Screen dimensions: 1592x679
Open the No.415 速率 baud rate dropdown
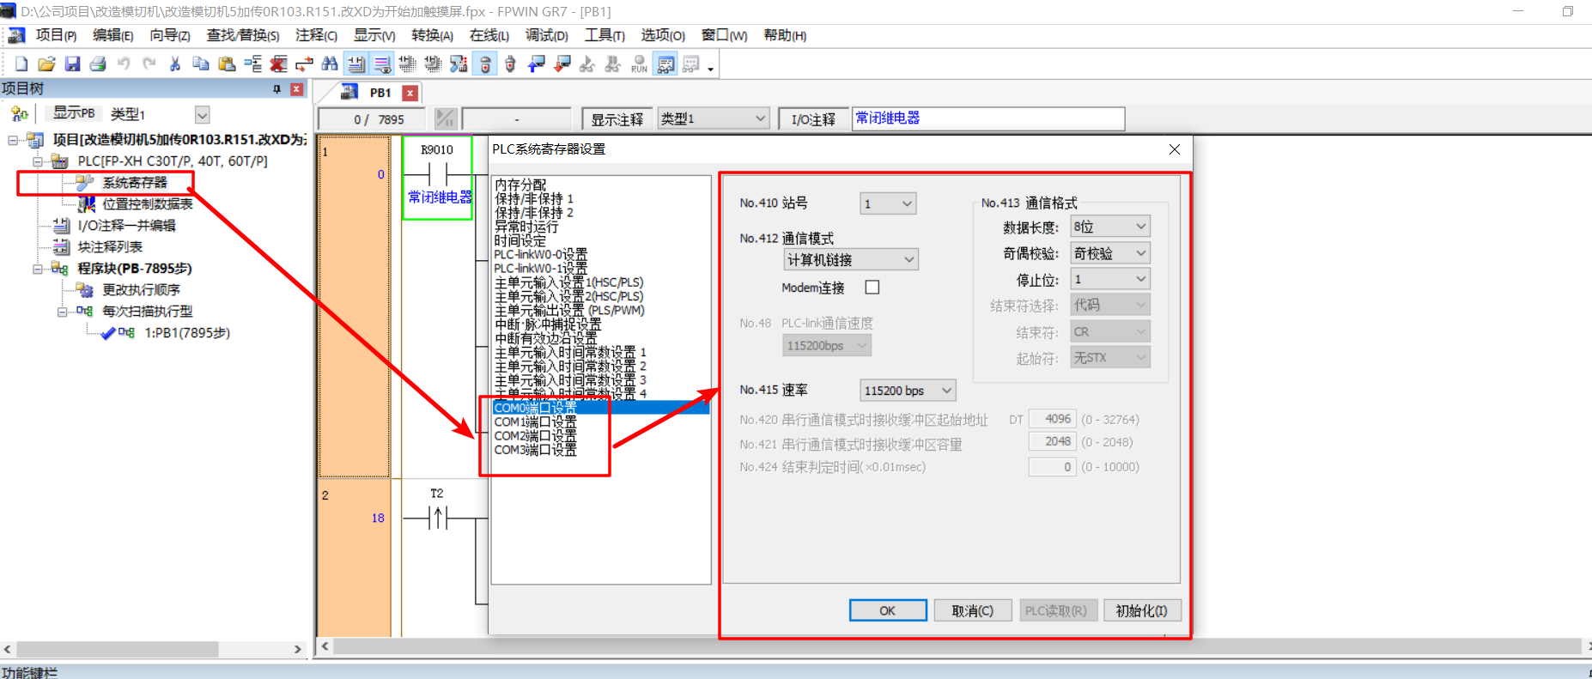(907, 391)
